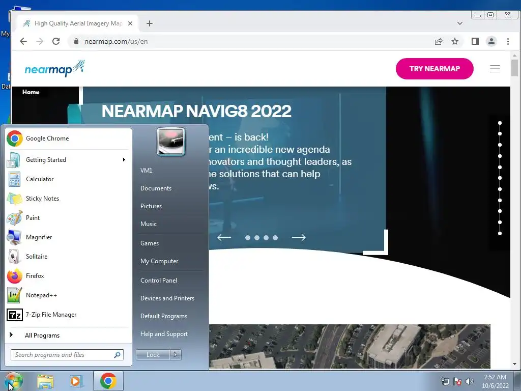Reload the nearmap page

tap(56, 41)
